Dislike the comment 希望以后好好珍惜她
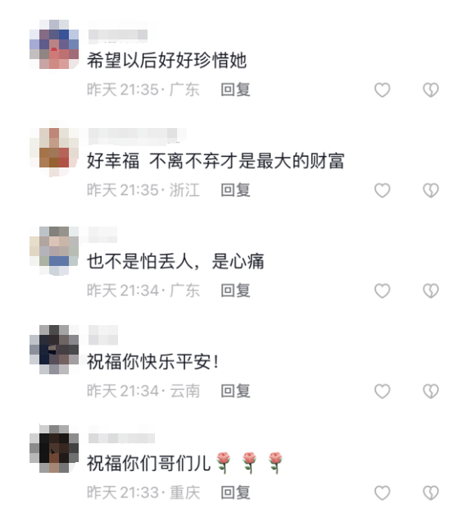 pyautogui.click(x=430, y=90)
